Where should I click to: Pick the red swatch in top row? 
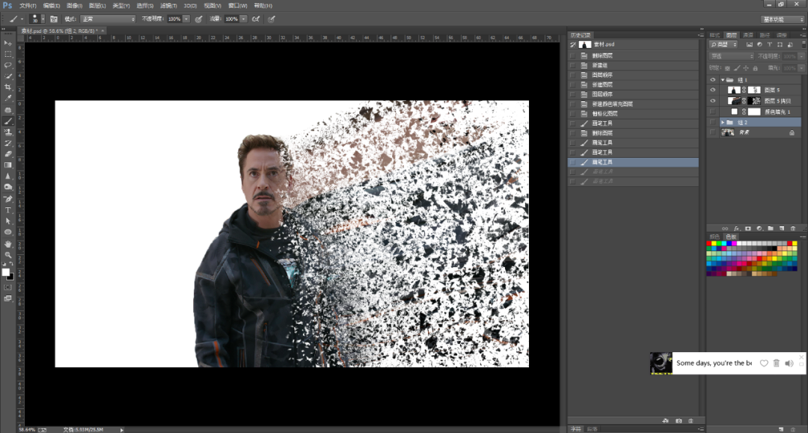point(708,244)
